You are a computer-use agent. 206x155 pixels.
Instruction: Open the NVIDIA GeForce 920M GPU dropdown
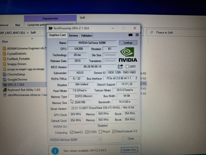[76, 139]
